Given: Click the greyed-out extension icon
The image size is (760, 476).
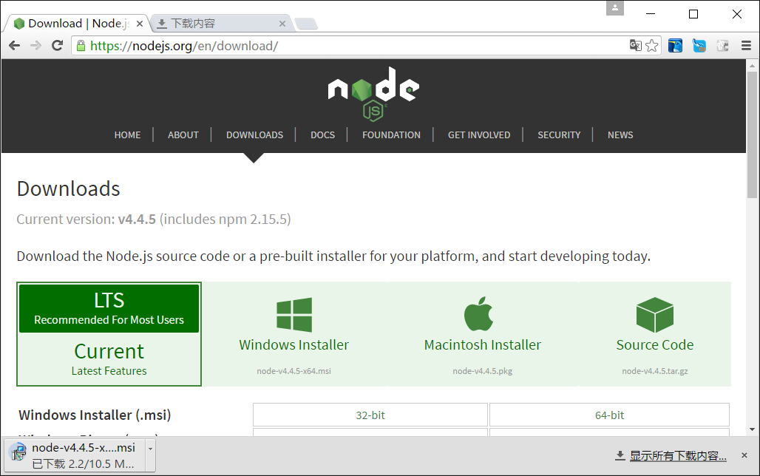Looking at the screenshot, I should point(723,46).
